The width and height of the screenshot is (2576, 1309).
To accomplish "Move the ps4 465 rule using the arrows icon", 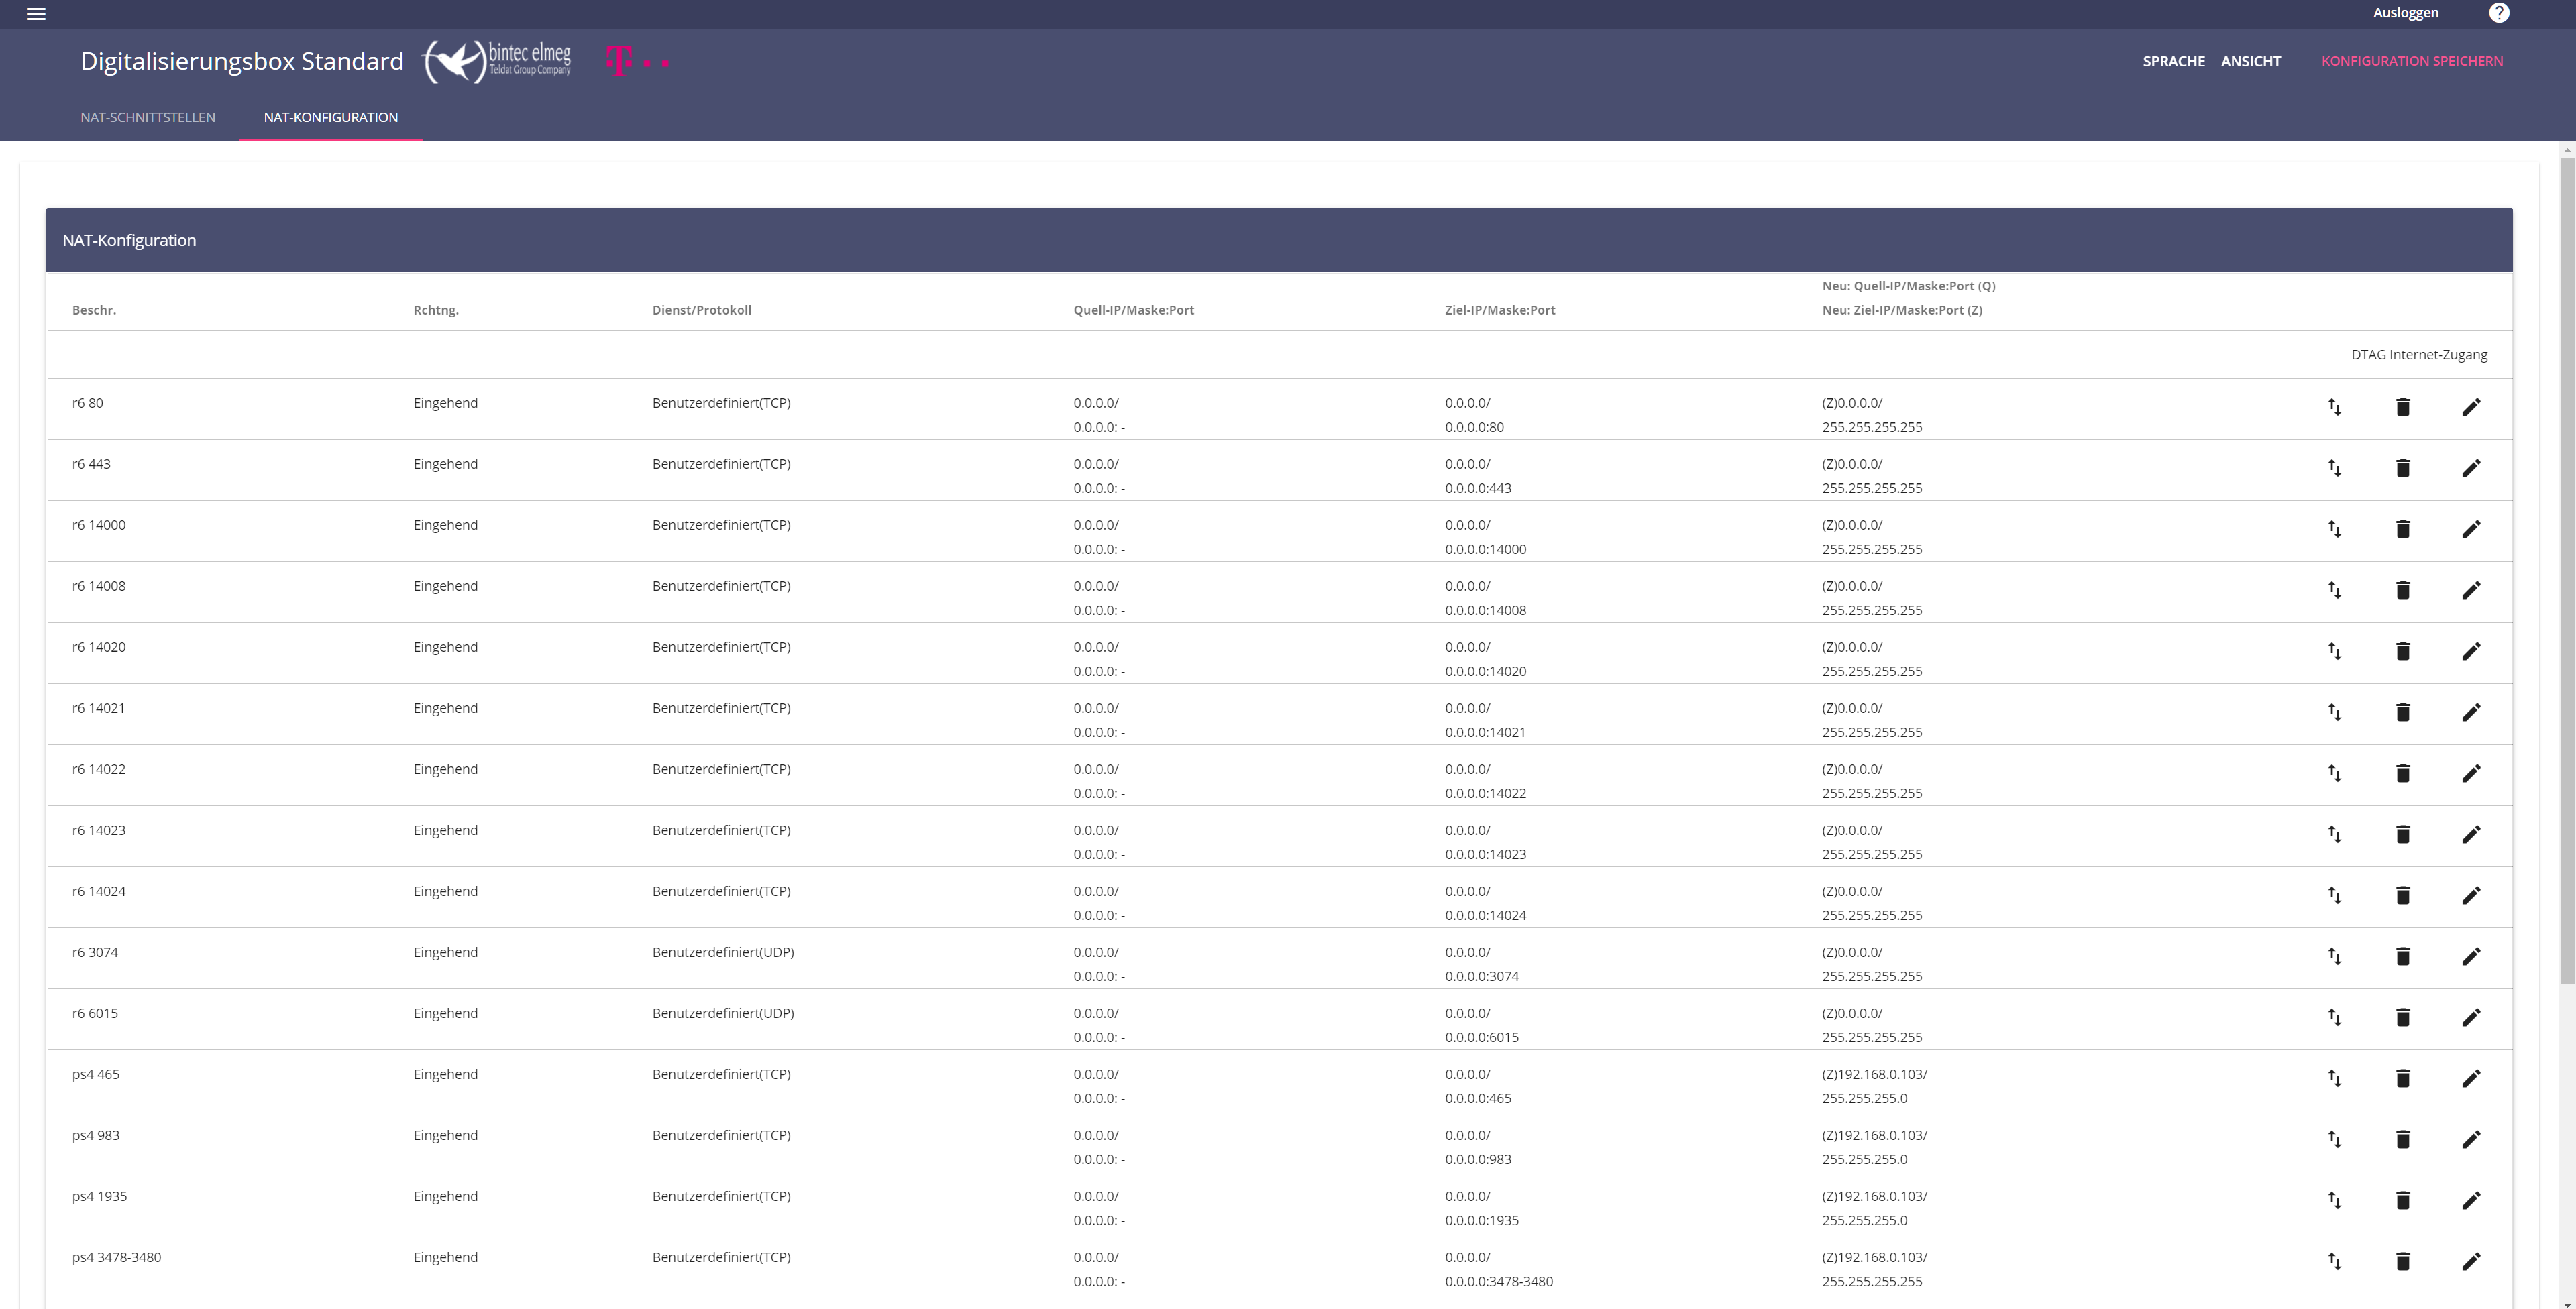I will (2334, 1078).
